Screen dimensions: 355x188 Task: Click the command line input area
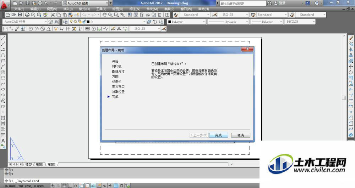(131, 181)
